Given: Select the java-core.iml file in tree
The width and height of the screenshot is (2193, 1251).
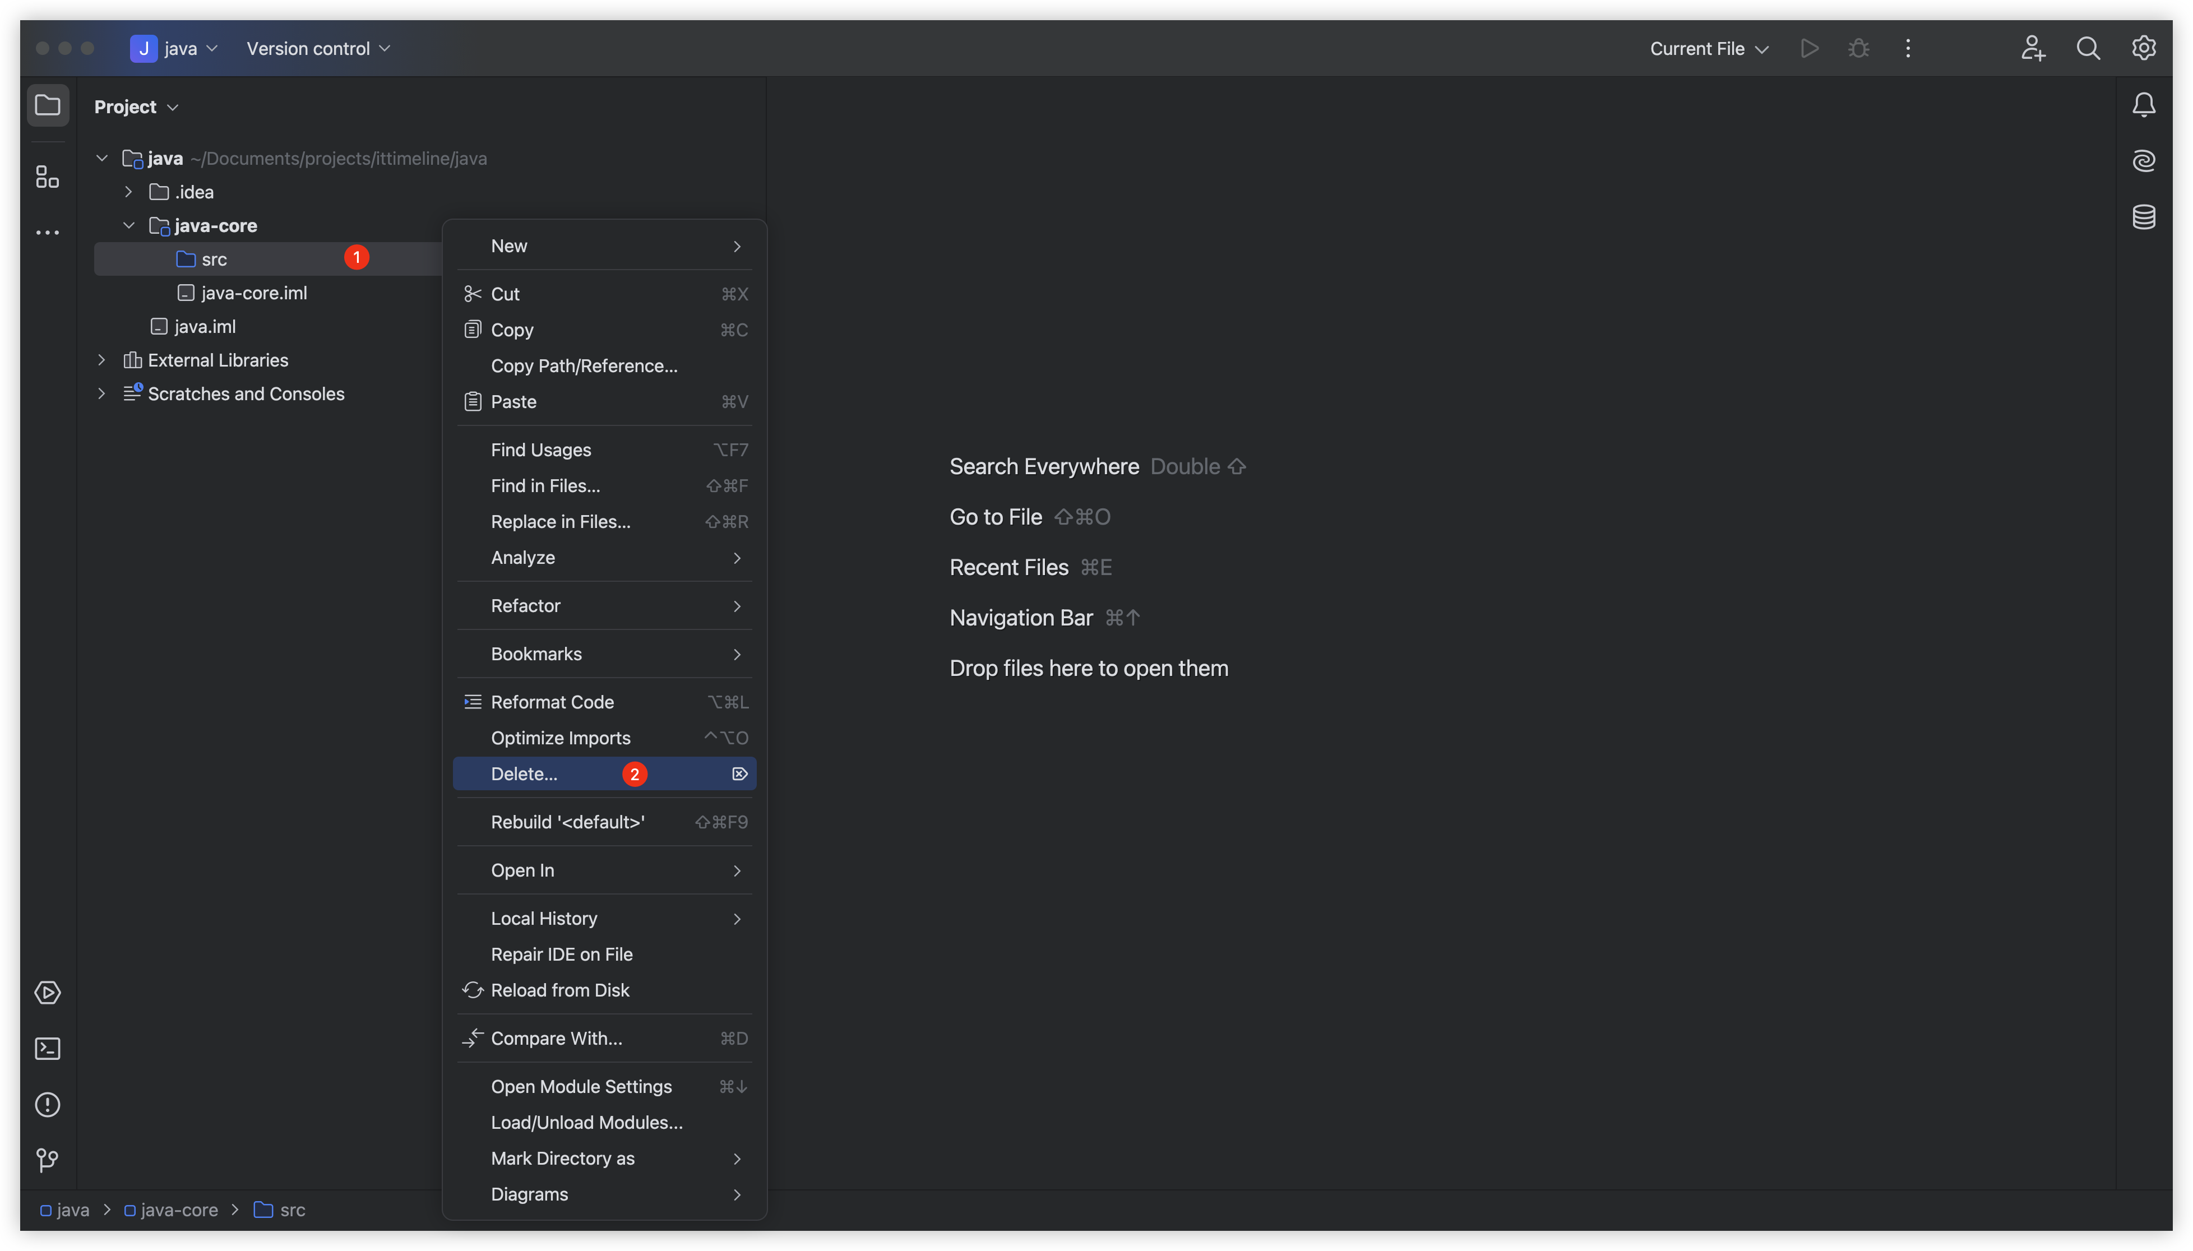Looking at the screenshot, I should tap(253, 293).
